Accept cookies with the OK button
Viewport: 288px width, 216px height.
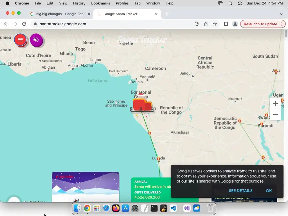click(269, 191)
